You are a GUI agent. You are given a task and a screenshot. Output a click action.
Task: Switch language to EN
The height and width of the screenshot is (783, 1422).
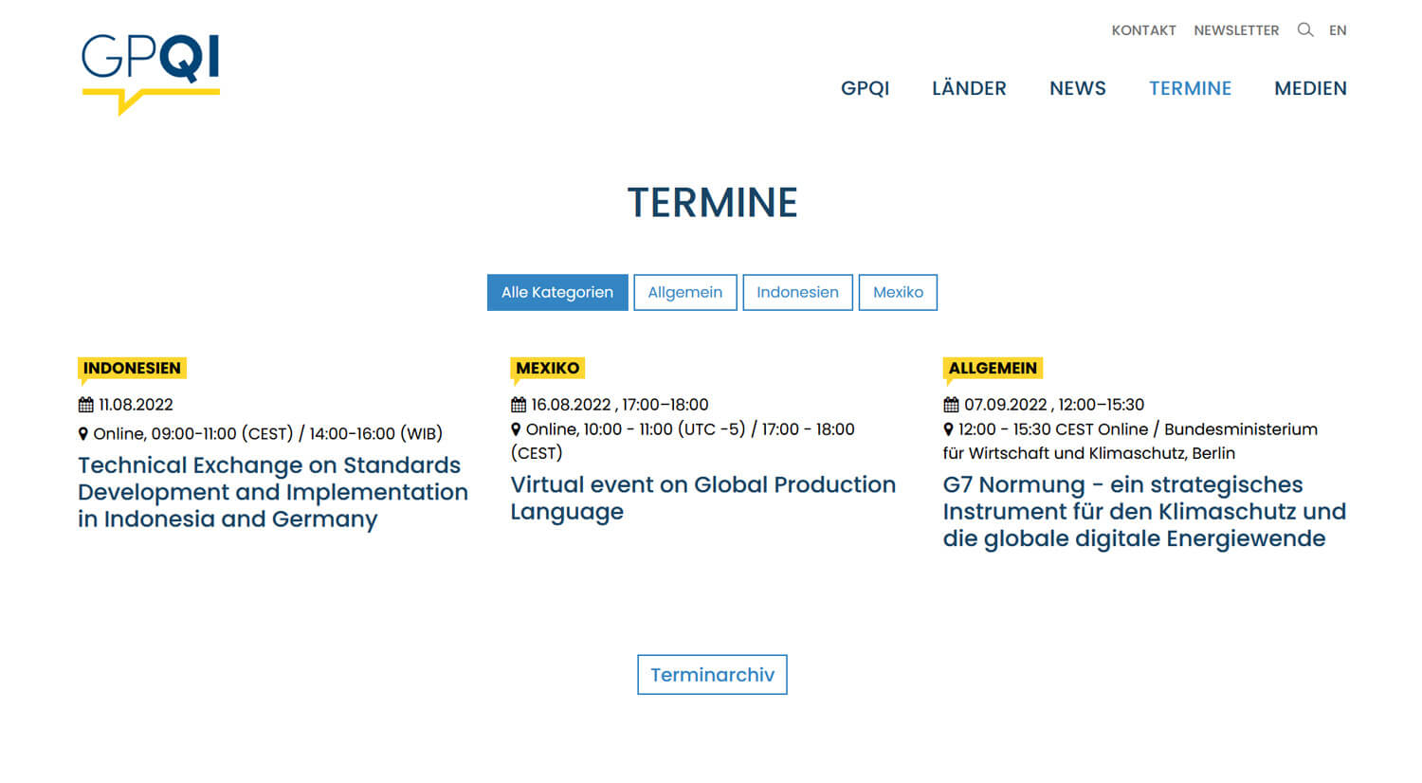[1338, 30]
